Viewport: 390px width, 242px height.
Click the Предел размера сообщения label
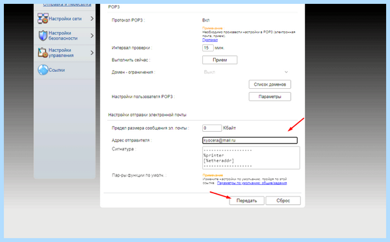pyautogui.click(x=150, y=128)
